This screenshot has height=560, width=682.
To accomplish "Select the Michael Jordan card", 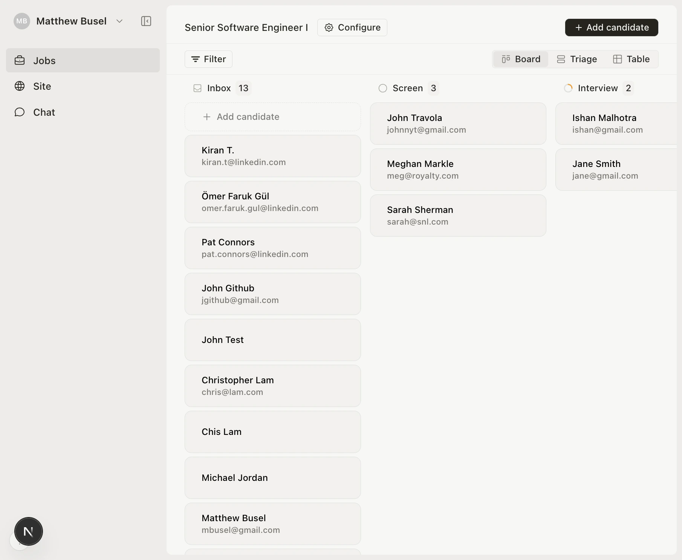I will (x=273, y=478).
